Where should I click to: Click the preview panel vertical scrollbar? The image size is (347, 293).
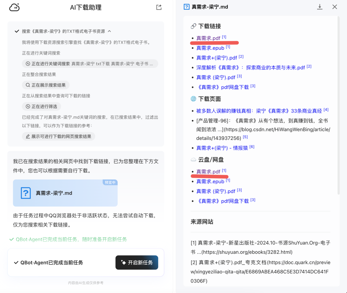pyautogui.click(x=338, y=106)
